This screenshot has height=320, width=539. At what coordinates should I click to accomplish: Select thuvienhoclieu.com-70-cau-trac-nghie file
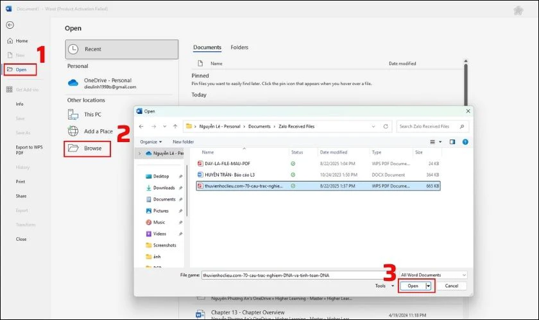[318, 186]
